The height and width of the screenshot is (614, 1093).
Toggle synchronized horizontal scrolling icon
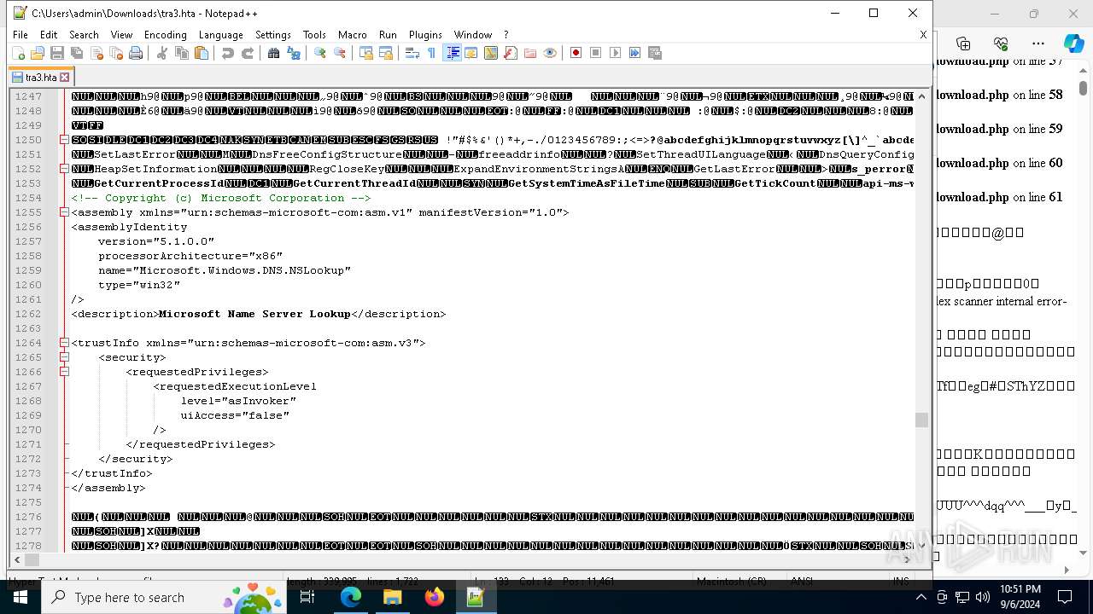click(x=385, y=53)
